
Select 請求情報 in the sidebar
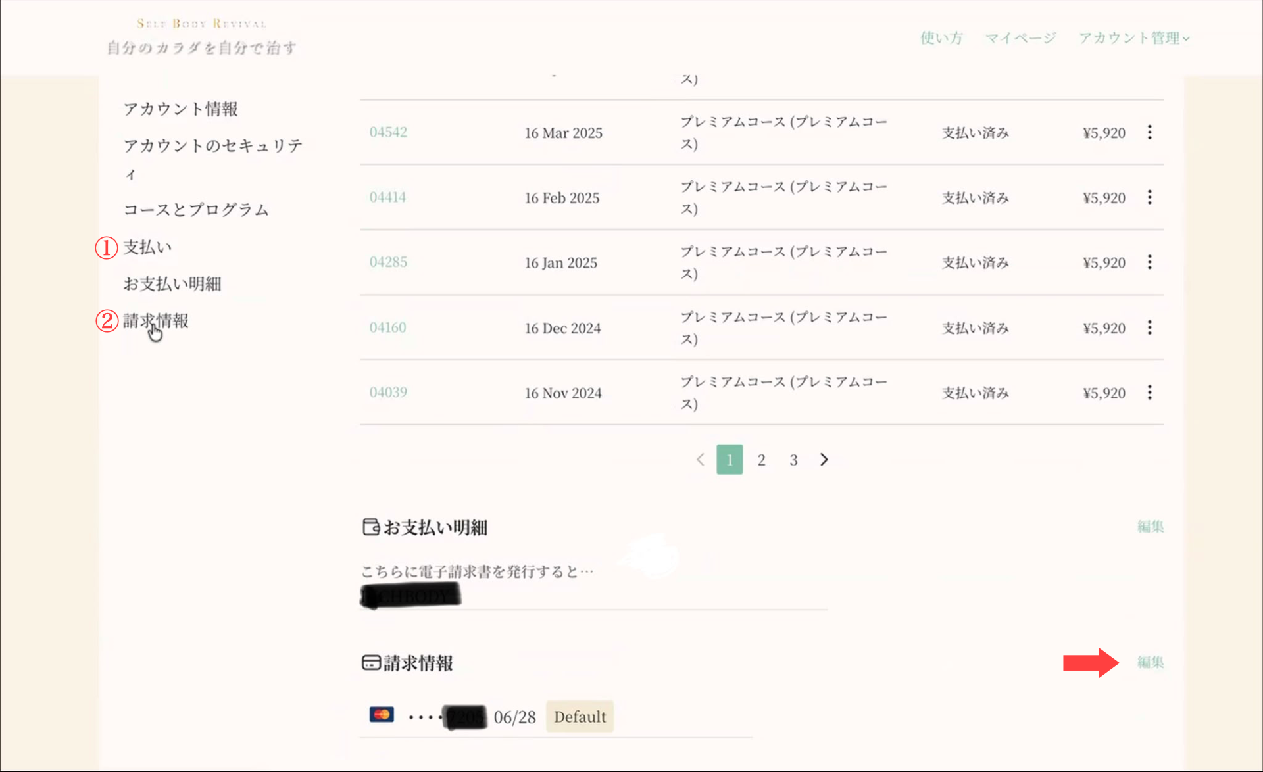click(156, 321)
